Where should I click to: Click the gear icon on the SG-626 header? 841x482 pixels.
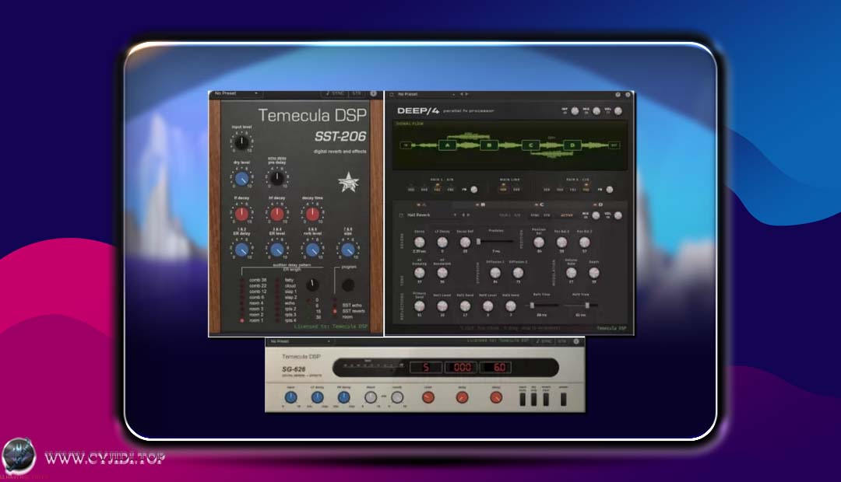coord(575,342)
